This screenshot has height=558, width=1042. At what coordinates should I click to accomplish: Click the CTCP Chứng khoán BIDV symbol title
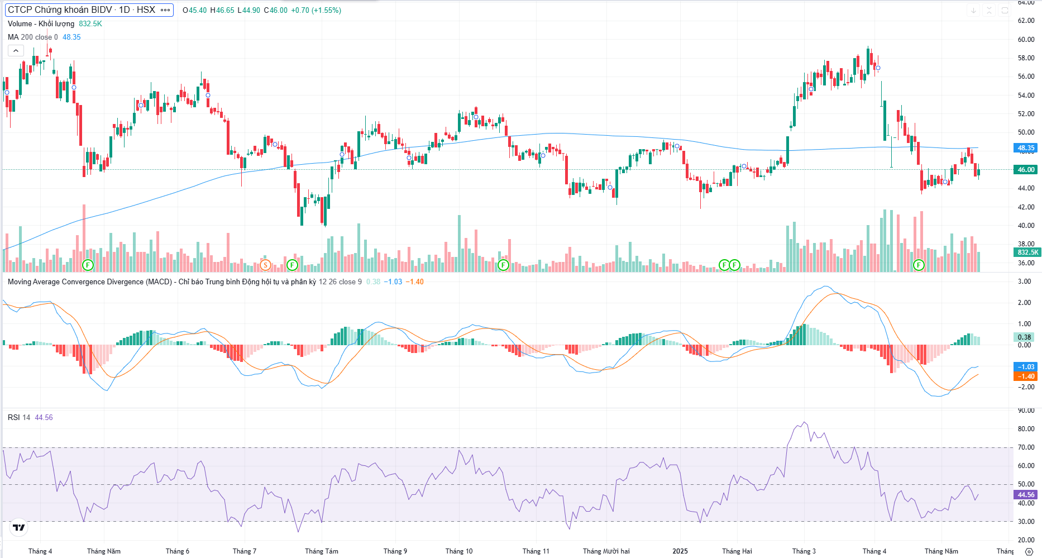click(82, 10)
